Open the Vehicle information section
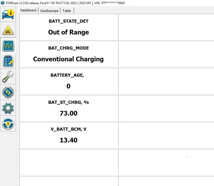This screenshot has width=214, height=186. (8, 14)
